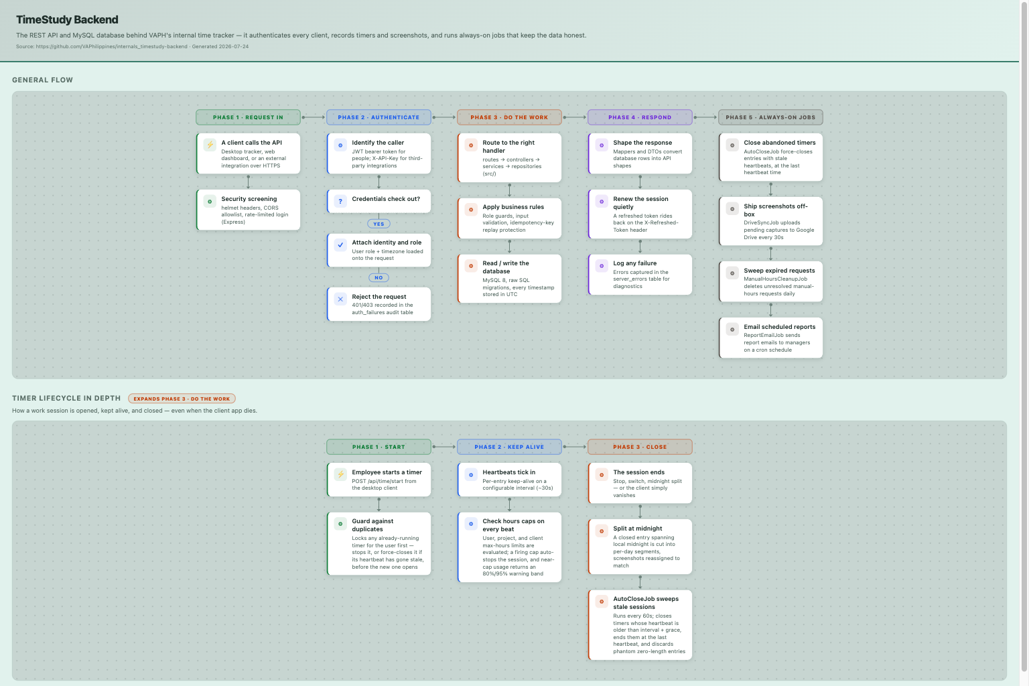Image resolution: width=1029 pixels, height=686 pixels.
Task: Click the purple icon on 'Shape the response' card
Action: tap(602, 145)
